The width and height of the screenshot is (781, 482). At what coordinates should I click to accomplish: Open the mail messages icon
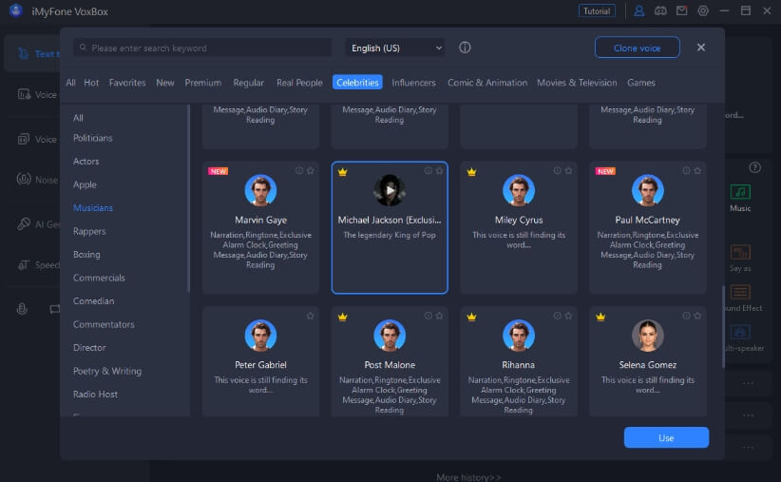pyautogui.click(x=682, y=11)
